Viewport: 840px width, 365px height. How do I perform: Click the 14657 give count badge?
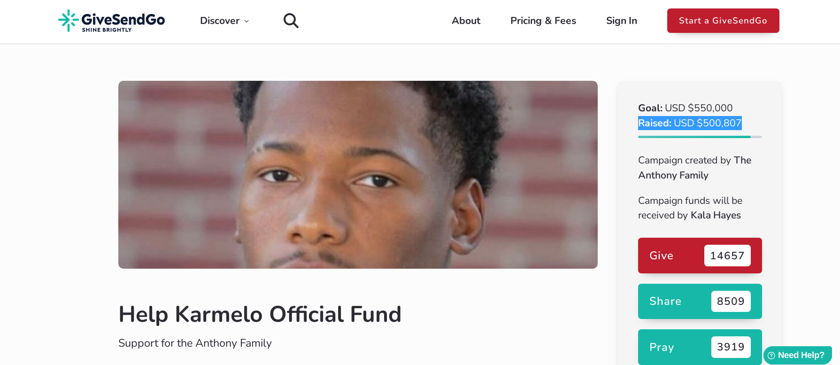coord(727,256)
